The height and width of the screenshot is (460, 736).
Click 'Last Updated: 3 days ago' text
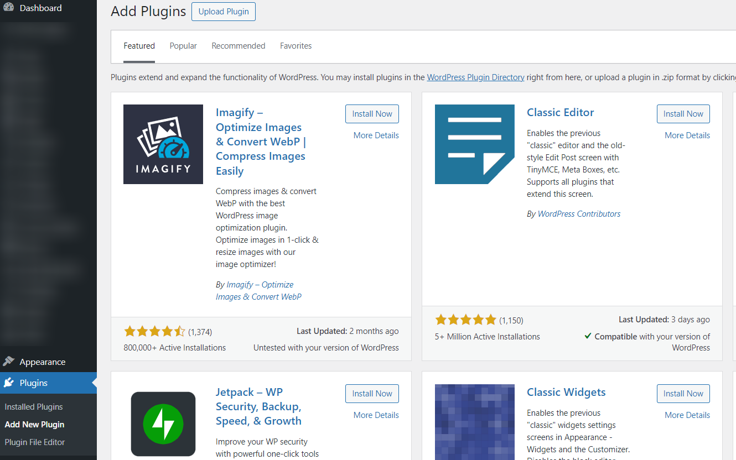664,320
